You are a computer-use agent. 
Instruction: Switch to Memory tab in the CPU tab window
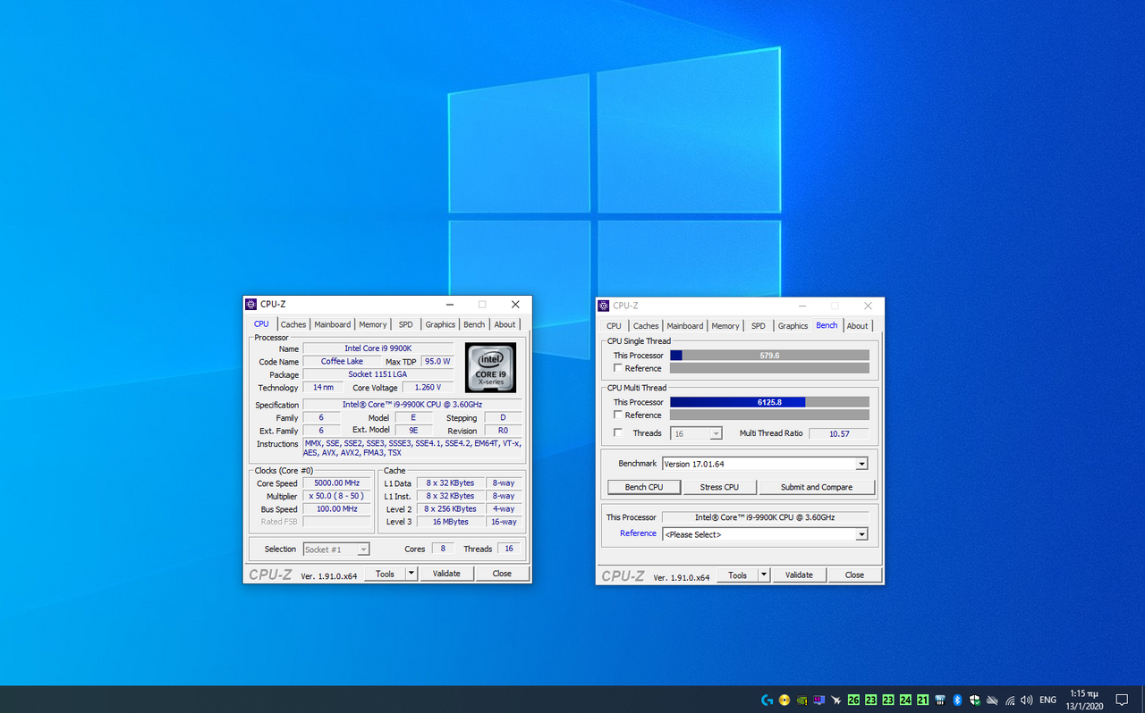pyautogui.click(x=373, y=324)
